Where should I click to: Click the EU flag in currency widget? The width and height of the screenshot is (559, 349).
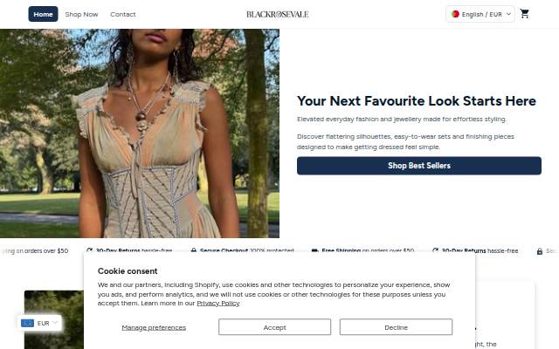(x=27, y=323)
